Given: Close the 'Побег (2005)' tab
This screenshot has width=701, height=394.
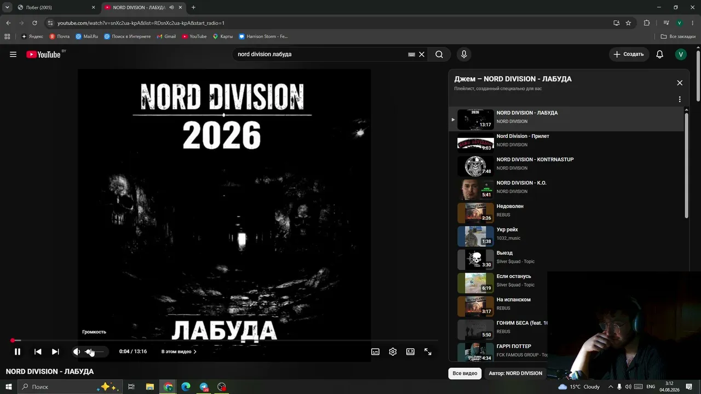Looking at the screenshot, I should tap(93, 8).
